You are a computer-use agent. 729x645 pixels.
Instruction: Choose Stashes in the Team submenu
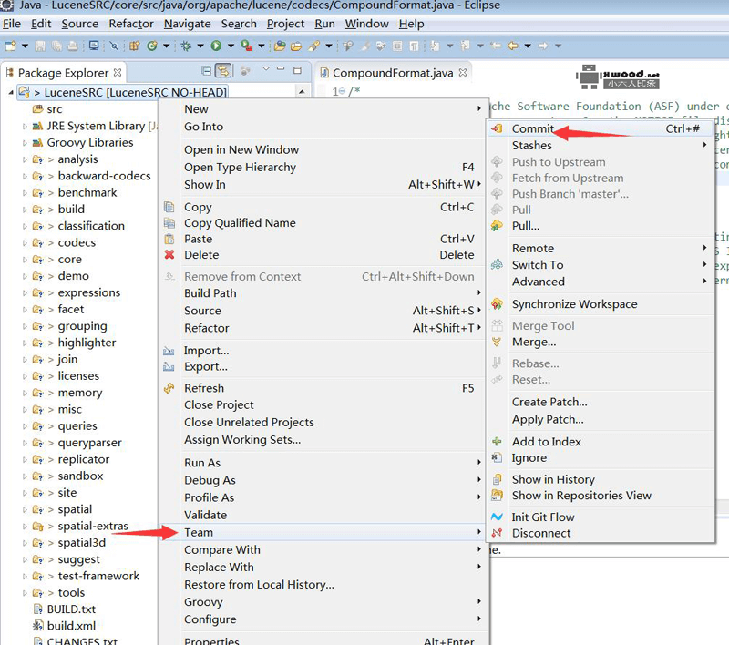click(x=600, y=146)
